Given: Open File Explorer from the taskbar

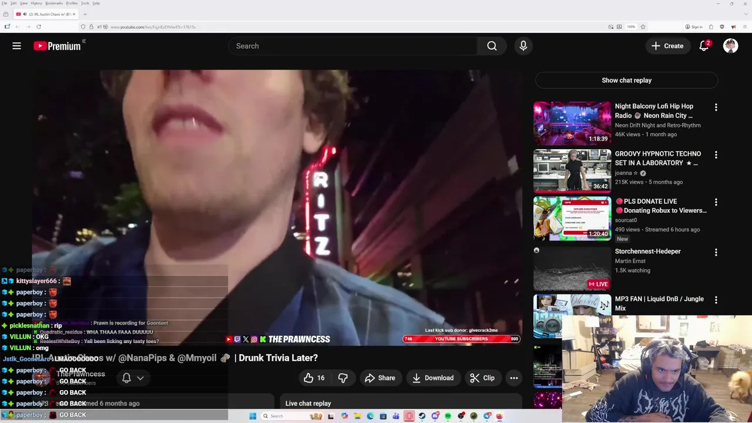Looking at the screenshot, I should [x=357, y=416].
